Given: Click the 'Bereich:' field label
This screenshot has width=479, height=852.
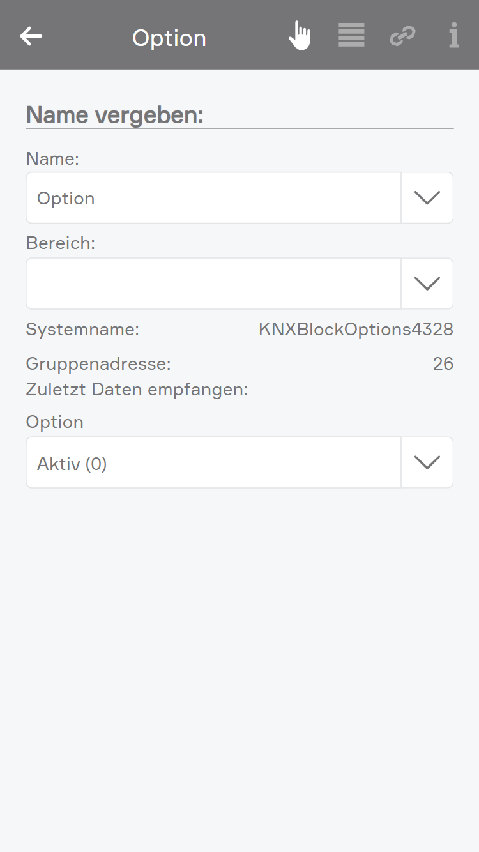Looking at the screenshot, I should coord(60,243).
